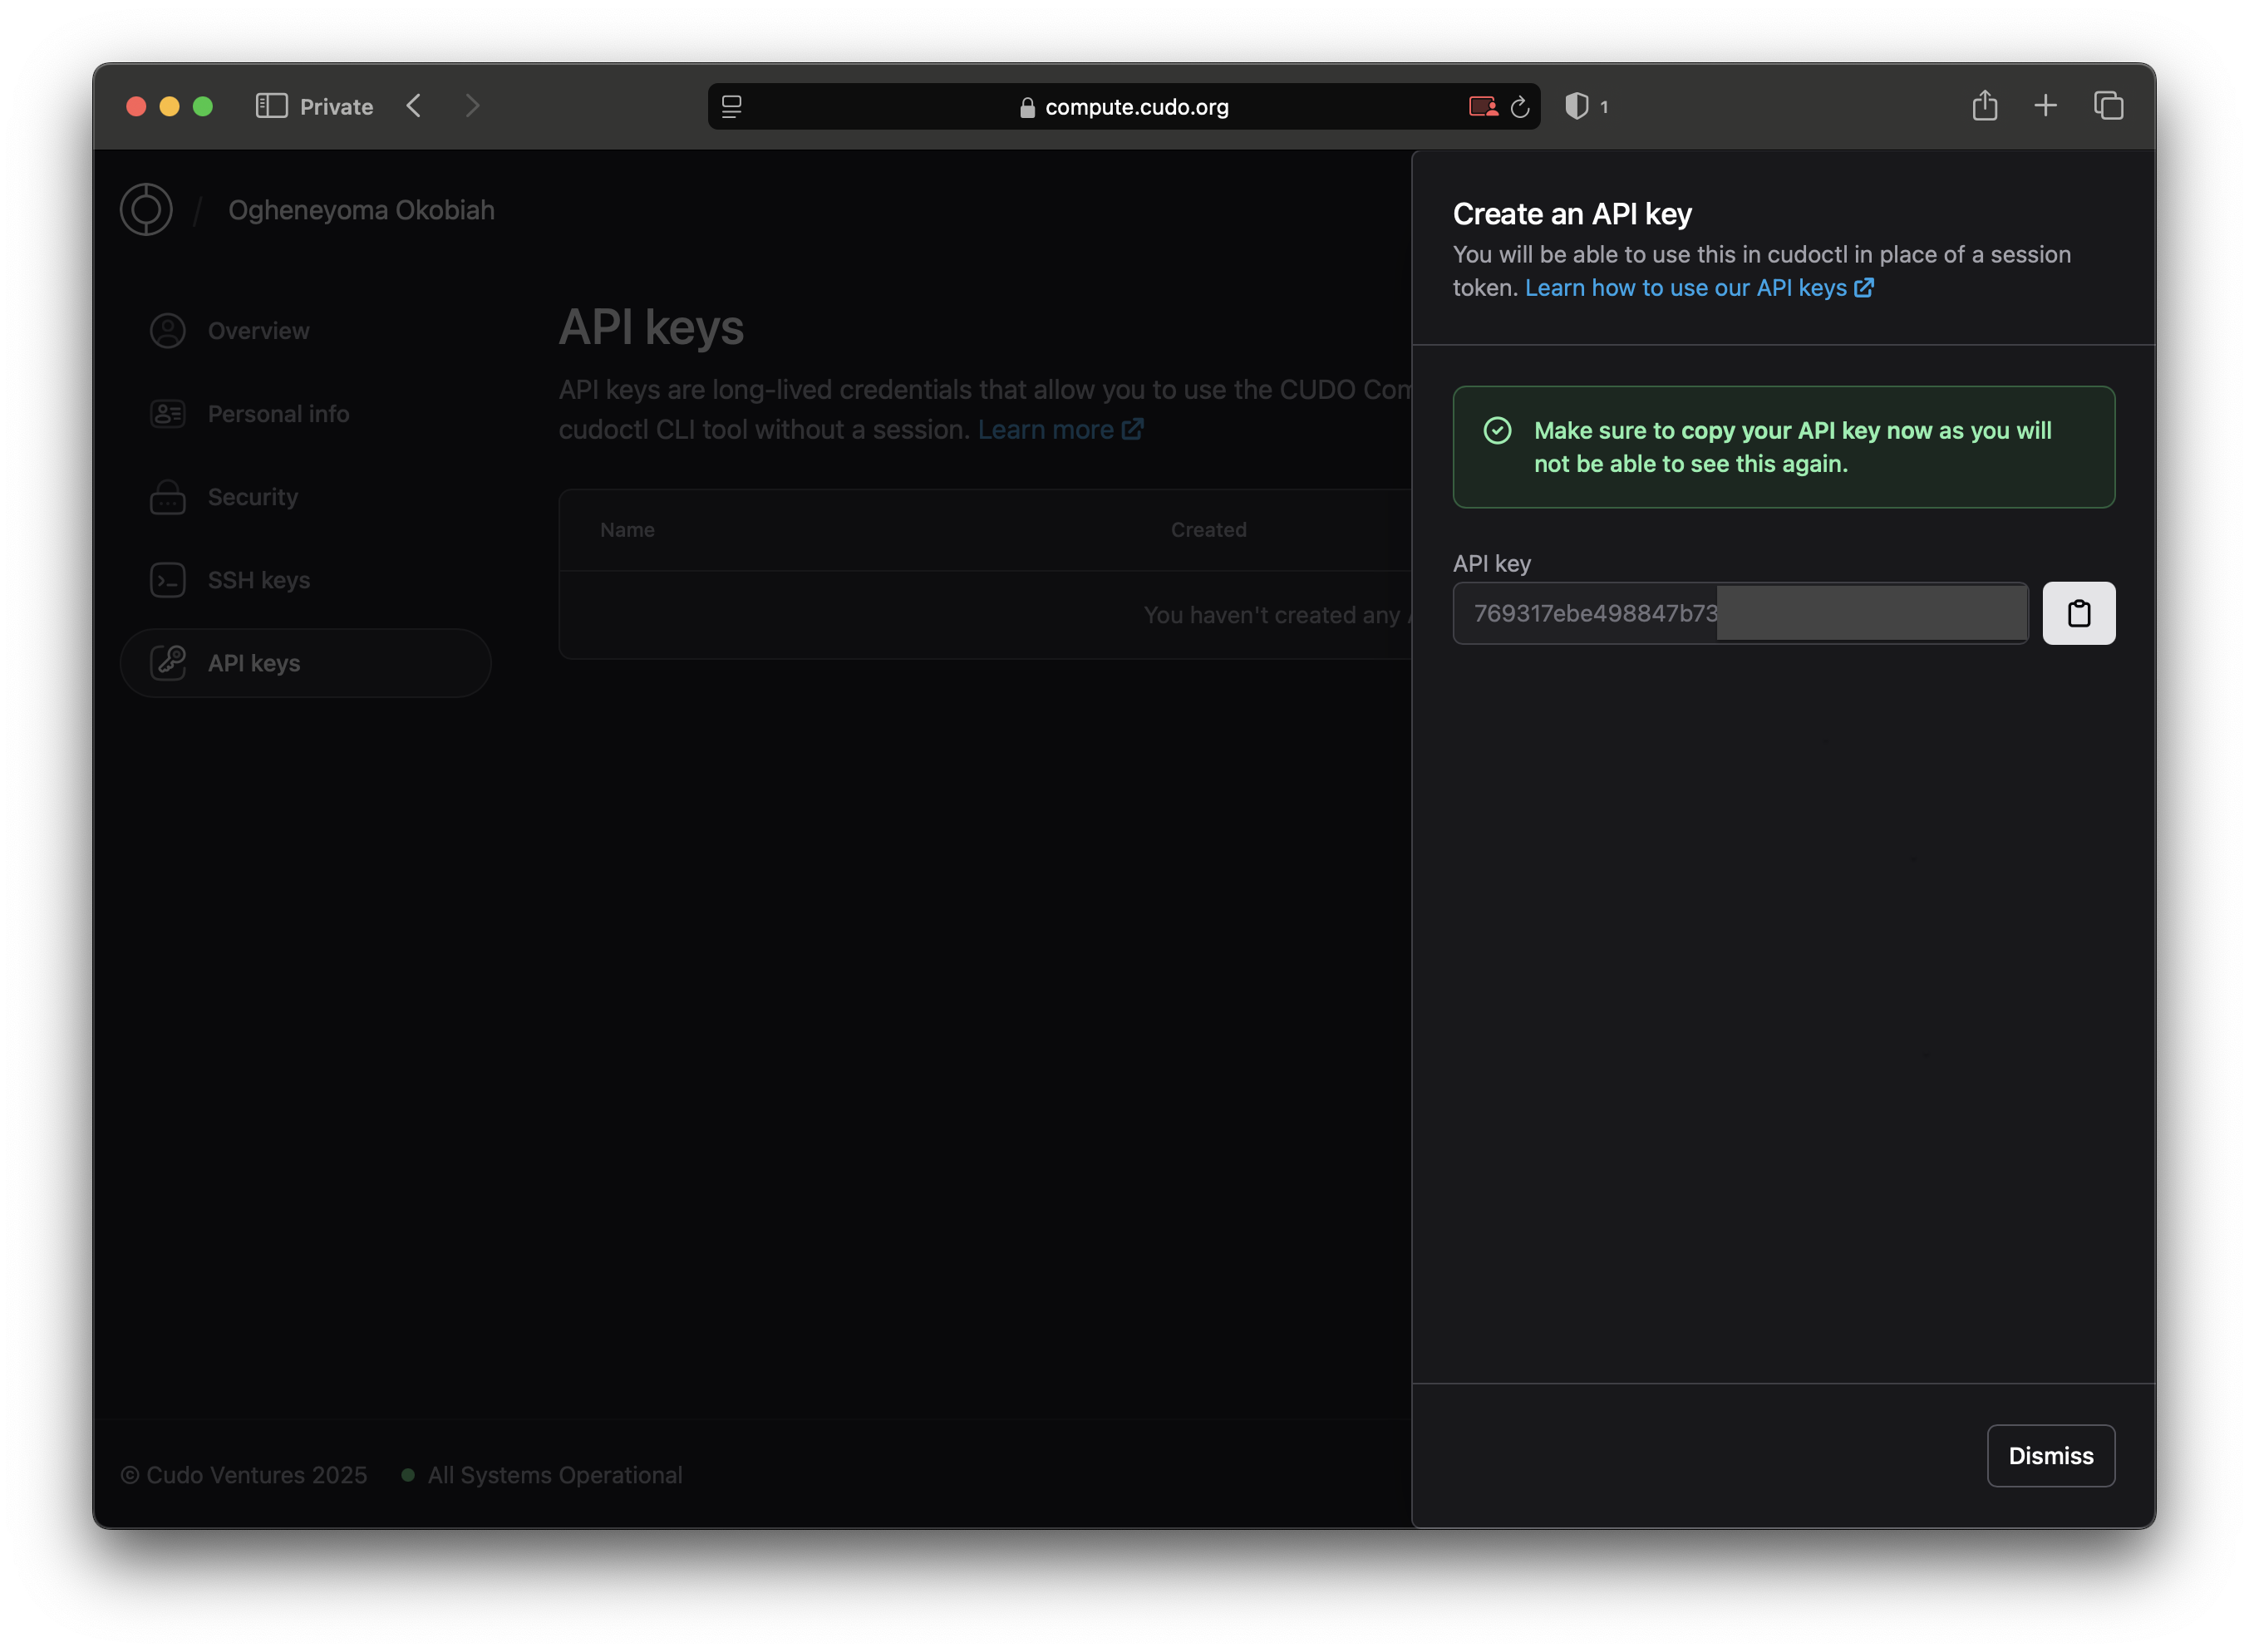
Task: Go forward in Safari
Action: 472,106
